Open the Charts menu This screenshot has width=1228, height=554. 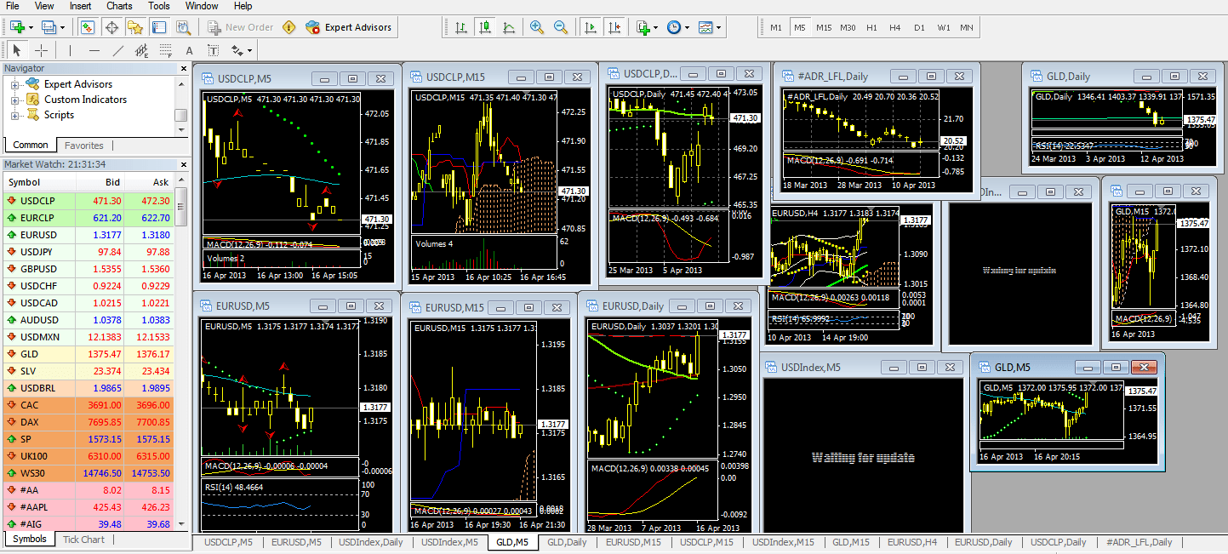point(119,6)
